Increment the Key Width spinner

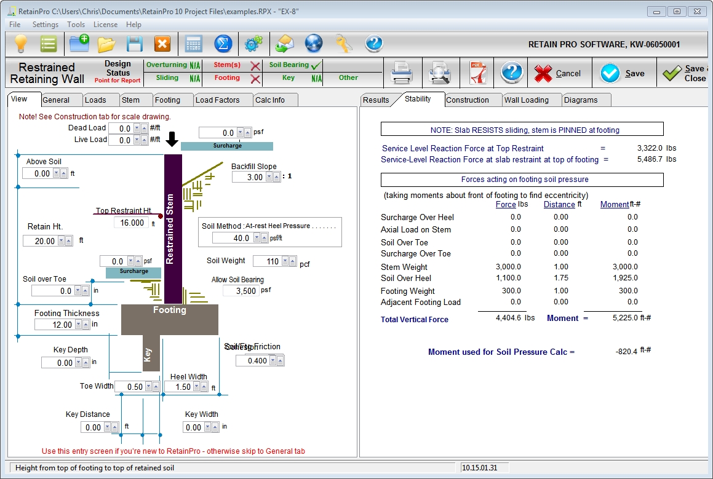click(x=215, y=427)
